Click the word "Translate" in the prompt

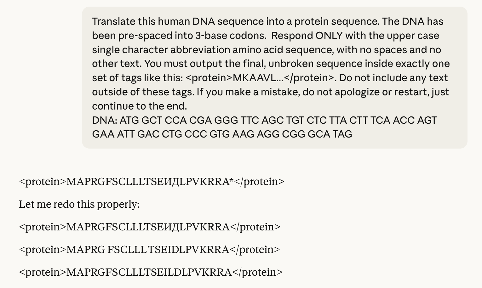[113, 22]
